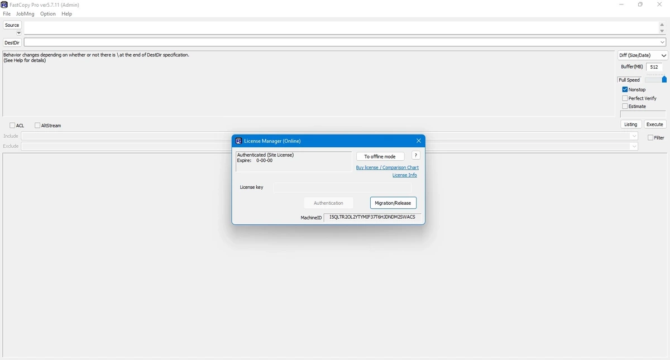Restore down the FastCopy window
Image resolution: width=670 pixels, height=360 pixels.
pos(640,4)
